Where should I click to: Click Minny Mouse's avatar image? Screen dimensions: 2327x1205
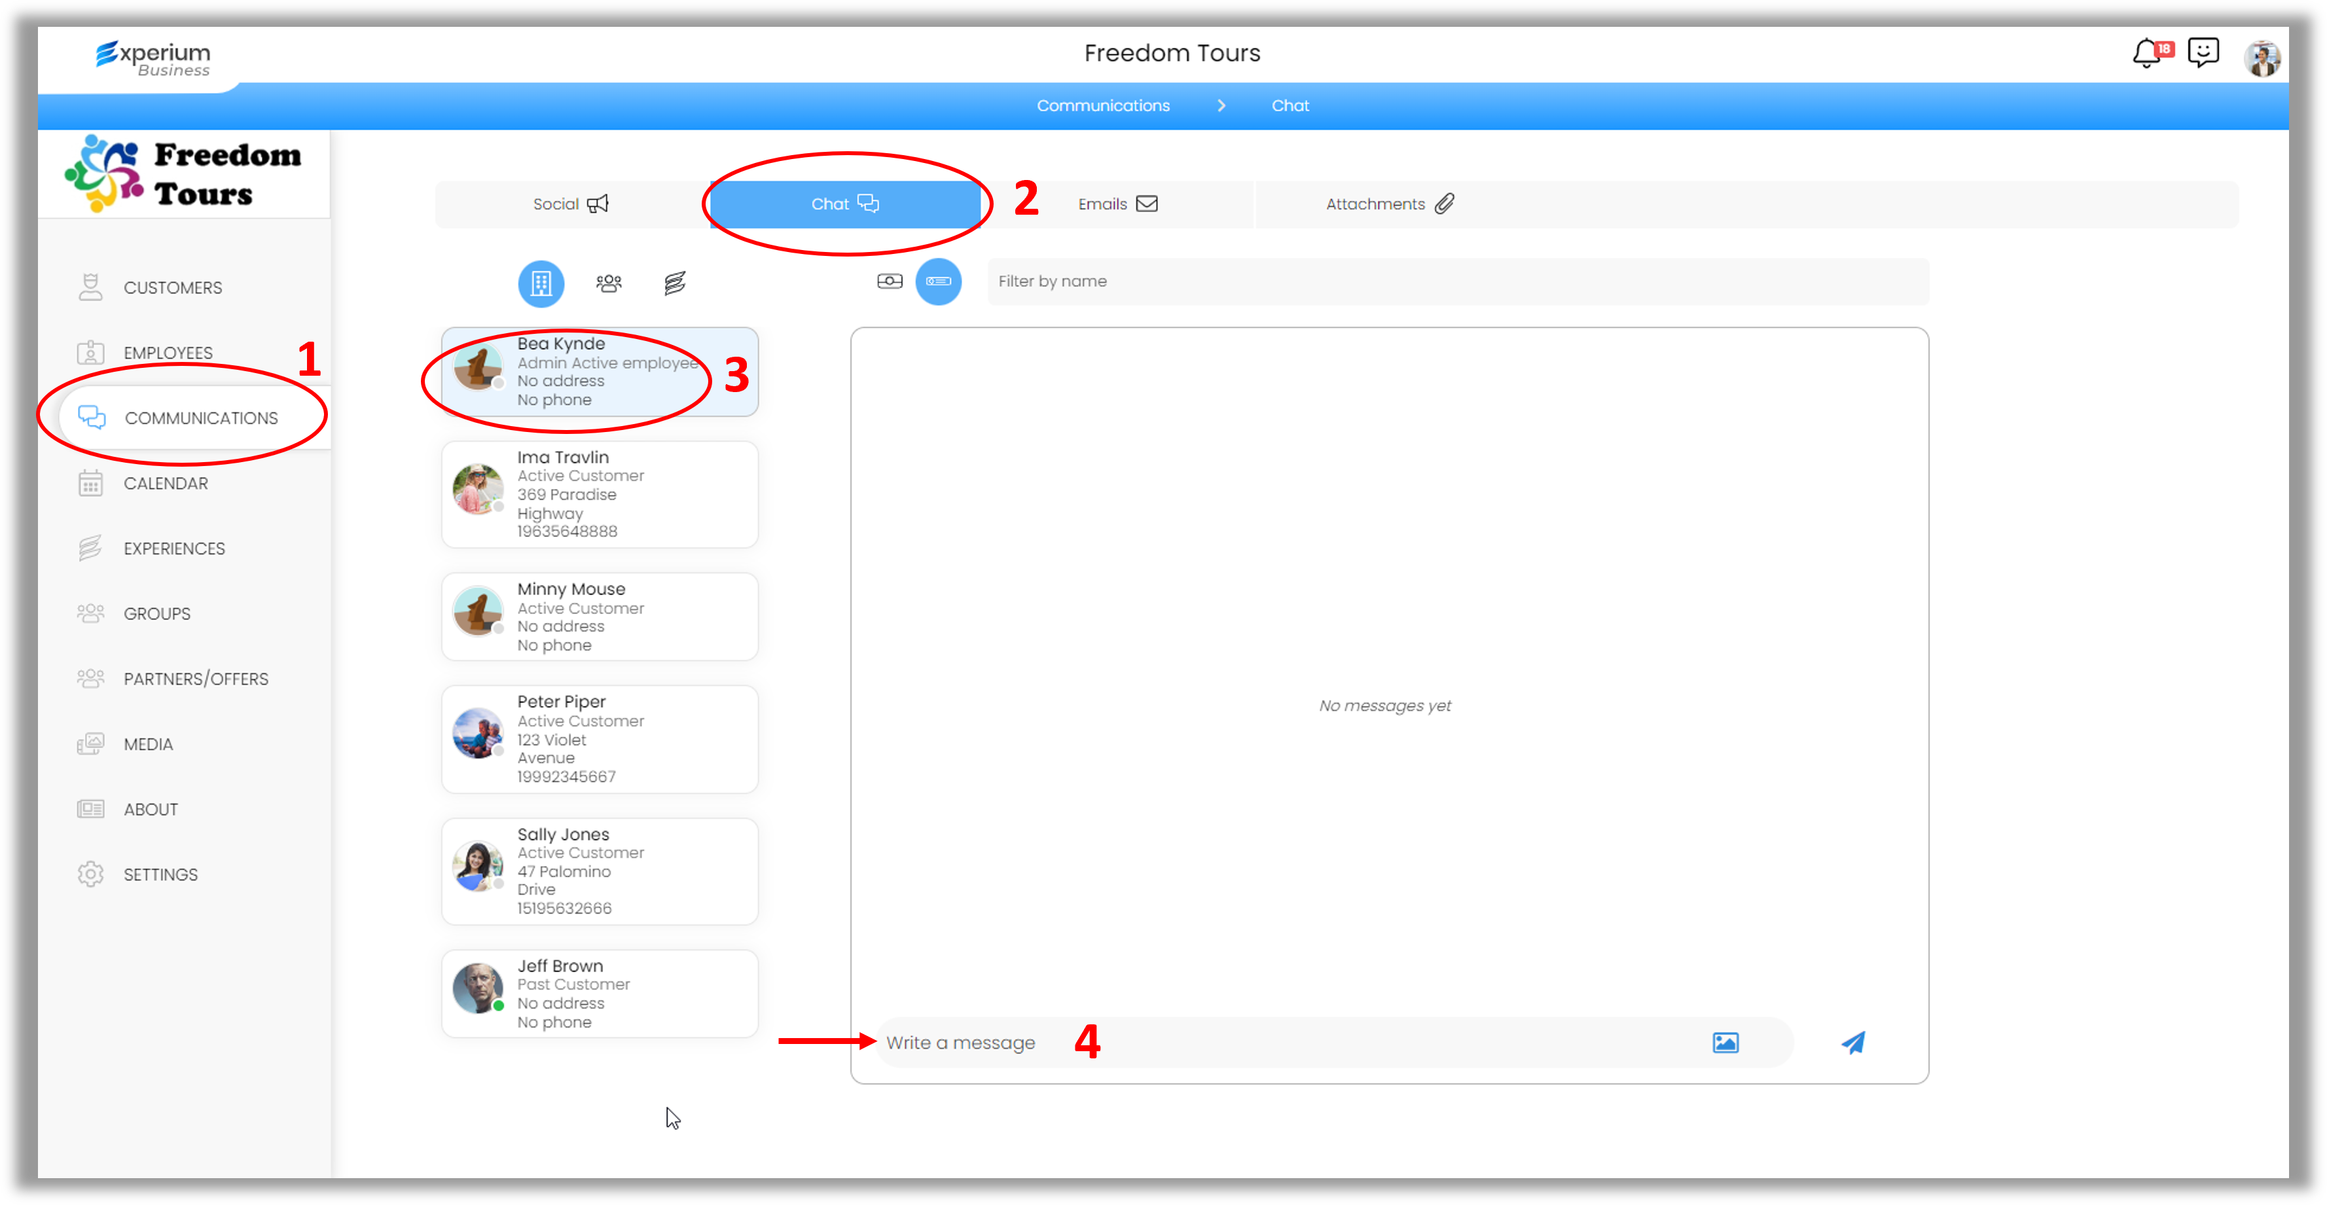point(478,611)
